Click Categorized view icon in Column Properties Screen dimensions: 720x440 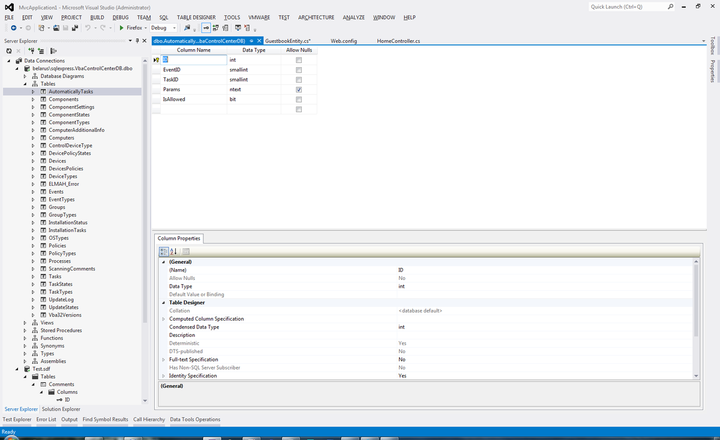tap(163, 251)
